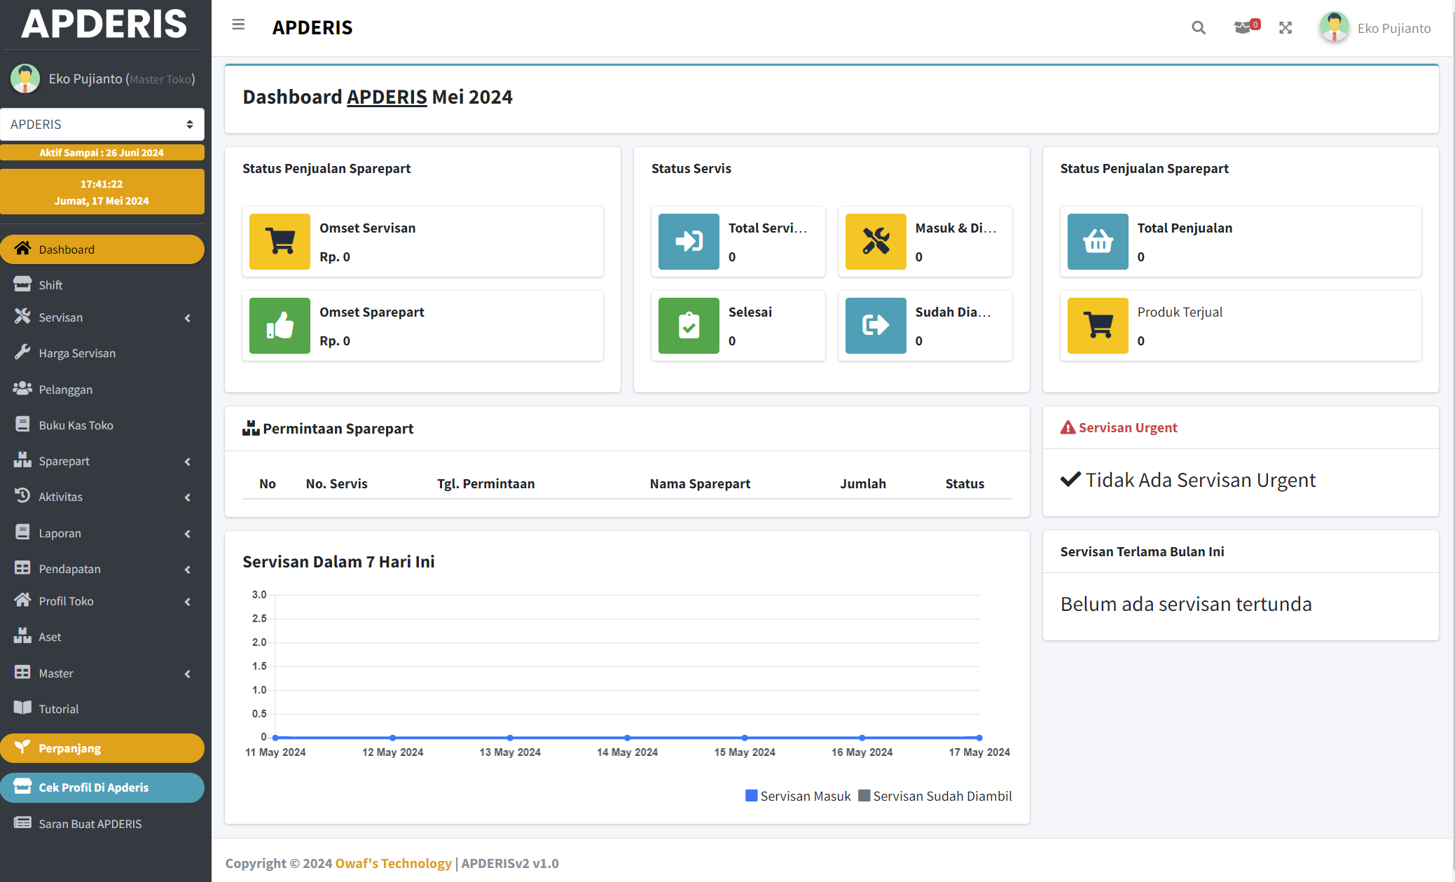Click the Omset Sparepart thumbs-up icon
The height and width of the screenshot is (882, 1455).
tap(280, 326)
